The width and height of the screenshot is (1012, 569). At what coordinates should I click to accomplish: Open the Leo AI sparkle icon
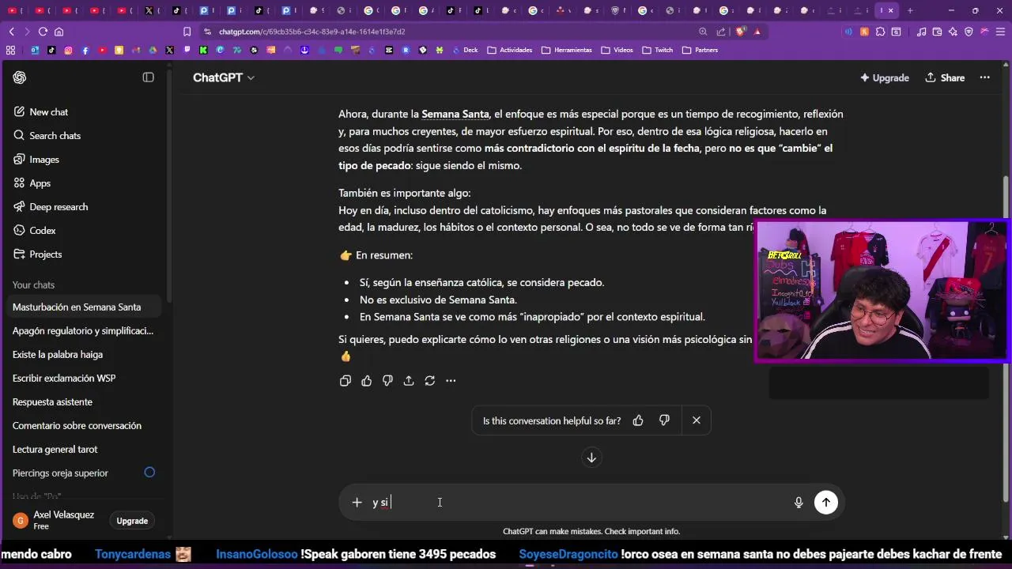click(x=953, y=32)
